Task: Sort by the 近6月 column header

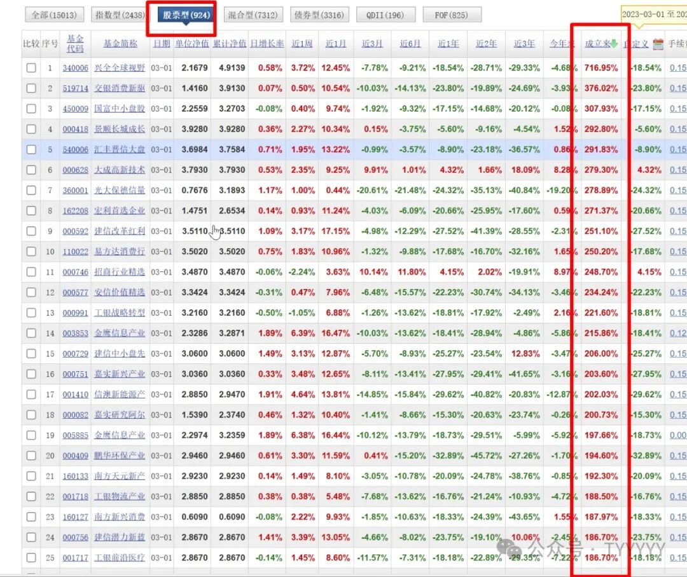Action: tap(410, 44)
